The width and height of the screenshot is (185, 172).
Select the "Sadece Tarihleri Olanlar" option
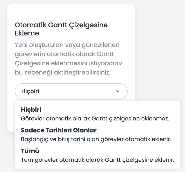click(59, 130)
